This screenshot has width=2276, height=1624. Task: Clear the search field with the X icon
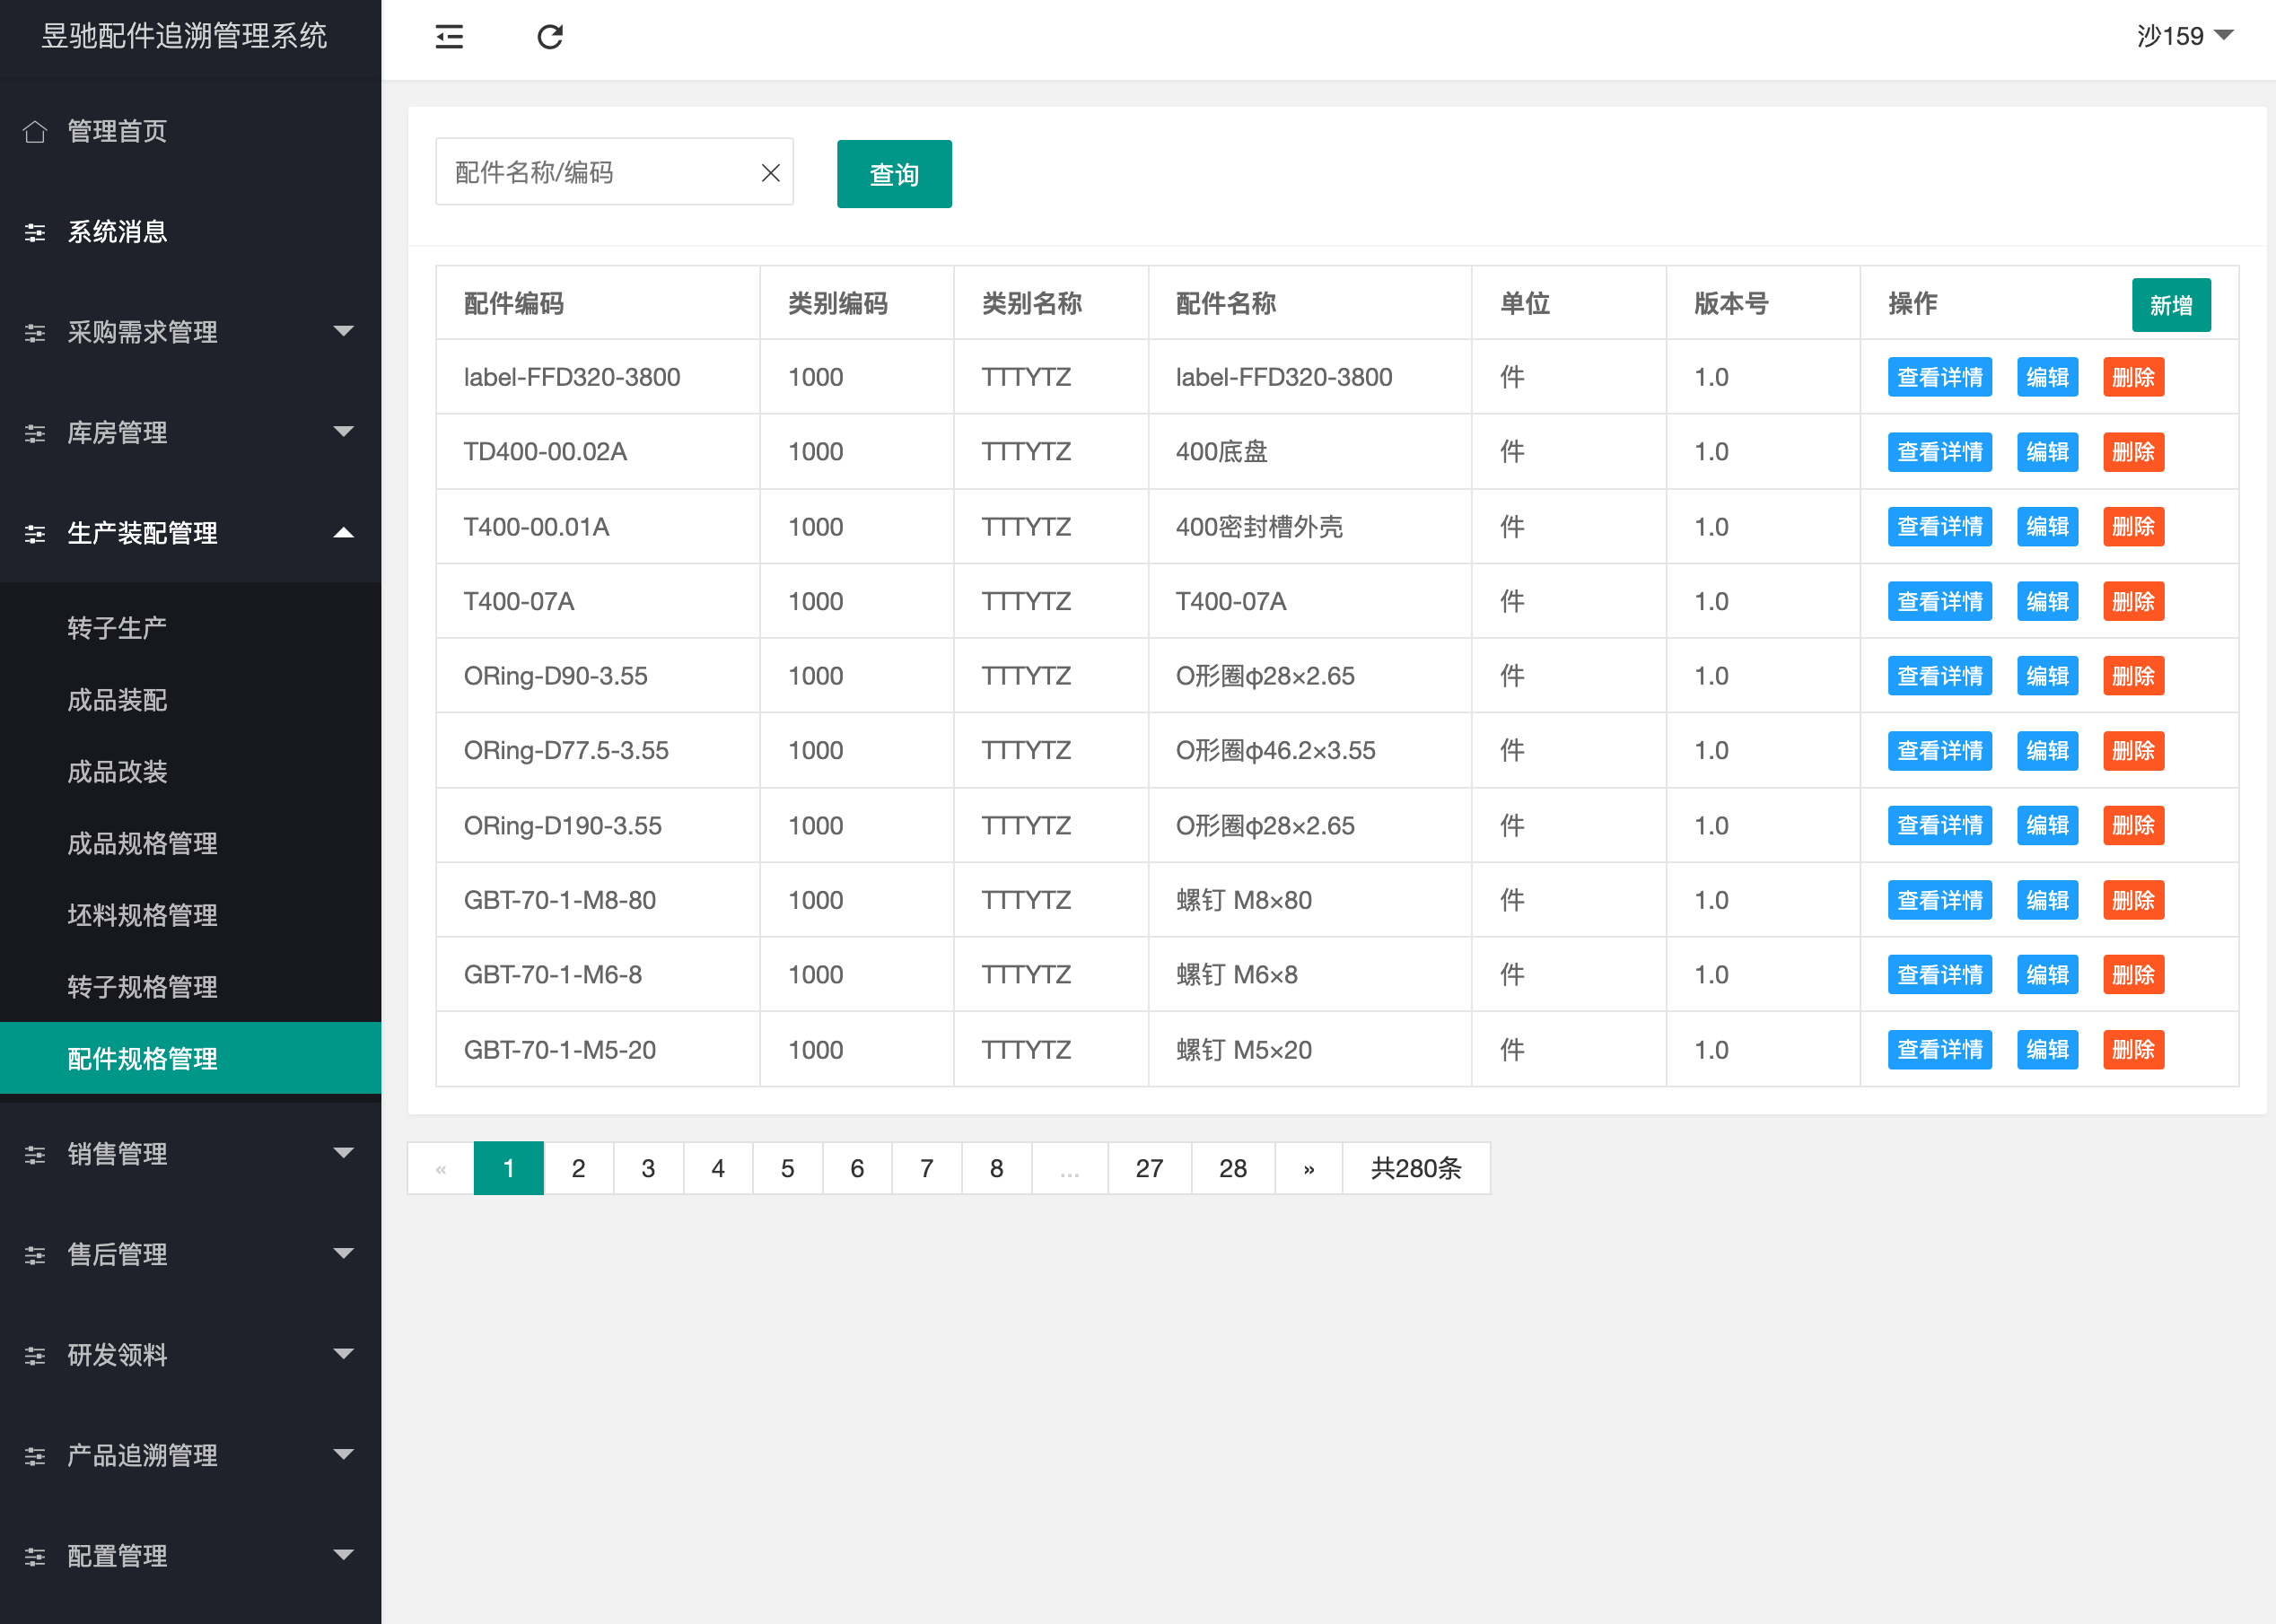[770, 172]
